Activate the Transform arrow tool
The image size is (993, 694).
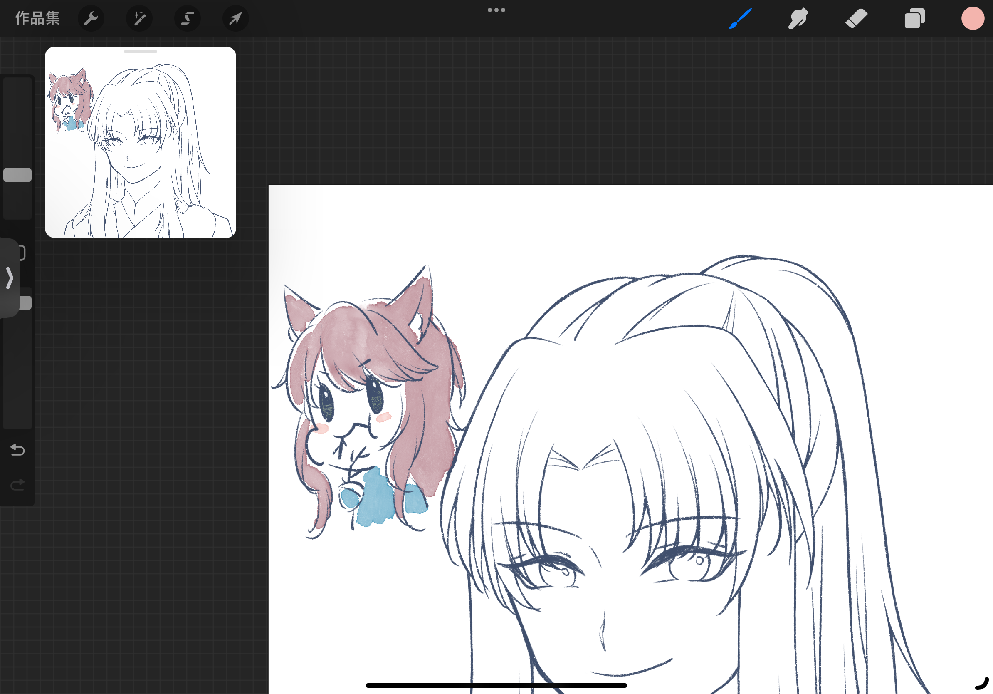coord(235,19)
